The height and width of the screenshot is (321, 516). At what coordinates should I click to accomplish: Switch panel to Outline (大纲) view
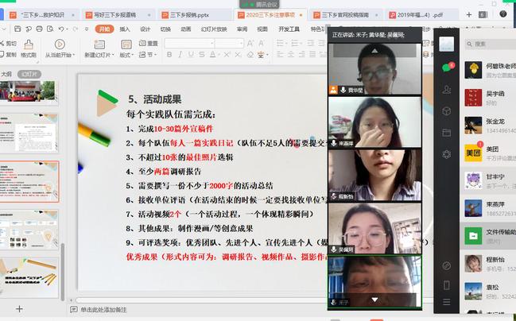pos(6,73)
